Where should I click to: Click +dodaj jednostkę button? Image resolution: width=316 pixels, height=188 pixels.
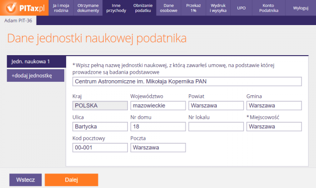point(36,76)
